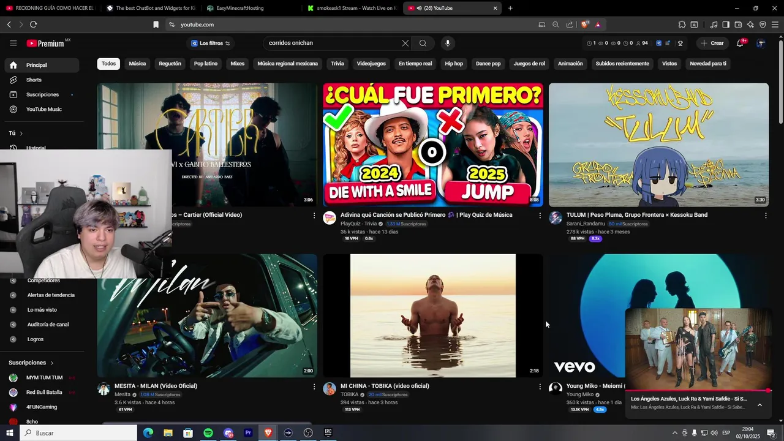Screen dimensions: 784x441
Task: Open the Brave wallet icon
Action: (738, 24)
